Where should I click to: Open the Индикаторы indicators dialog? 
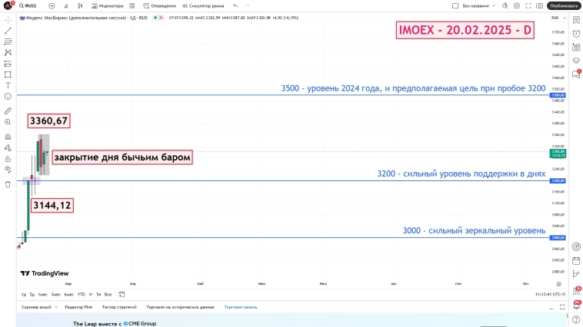pyautogui.click(x=108, y=6)
